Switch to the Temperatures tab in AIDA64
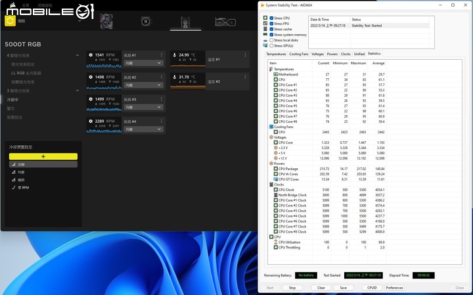This screenshot has height=295, width=473. (276, 54)
